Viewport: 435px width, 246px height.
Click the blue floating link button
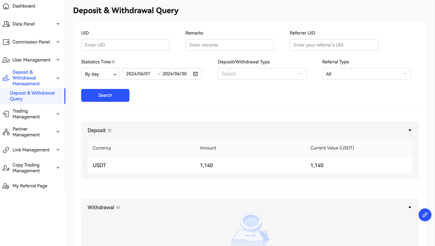pyautogui.click(x=425, y=215)
